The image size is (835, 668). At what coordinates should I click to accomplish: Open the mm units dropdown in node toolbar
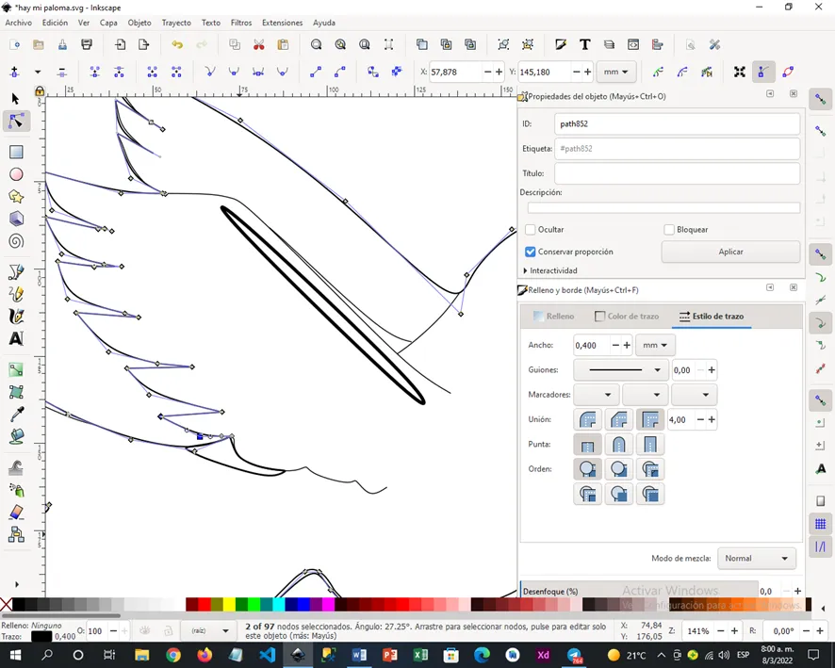click(616, 72)
